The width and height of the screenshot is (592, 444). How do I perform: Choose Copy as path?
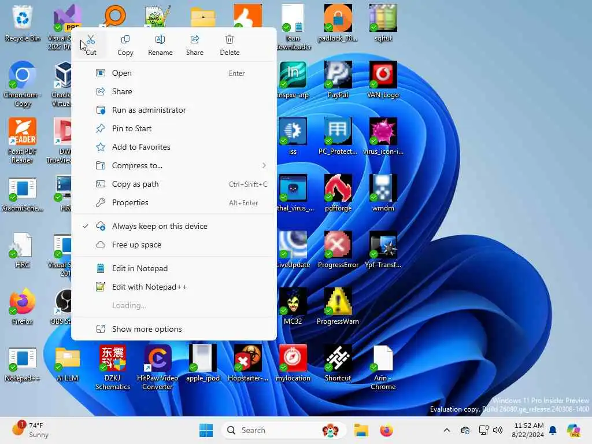coord(174,184)
